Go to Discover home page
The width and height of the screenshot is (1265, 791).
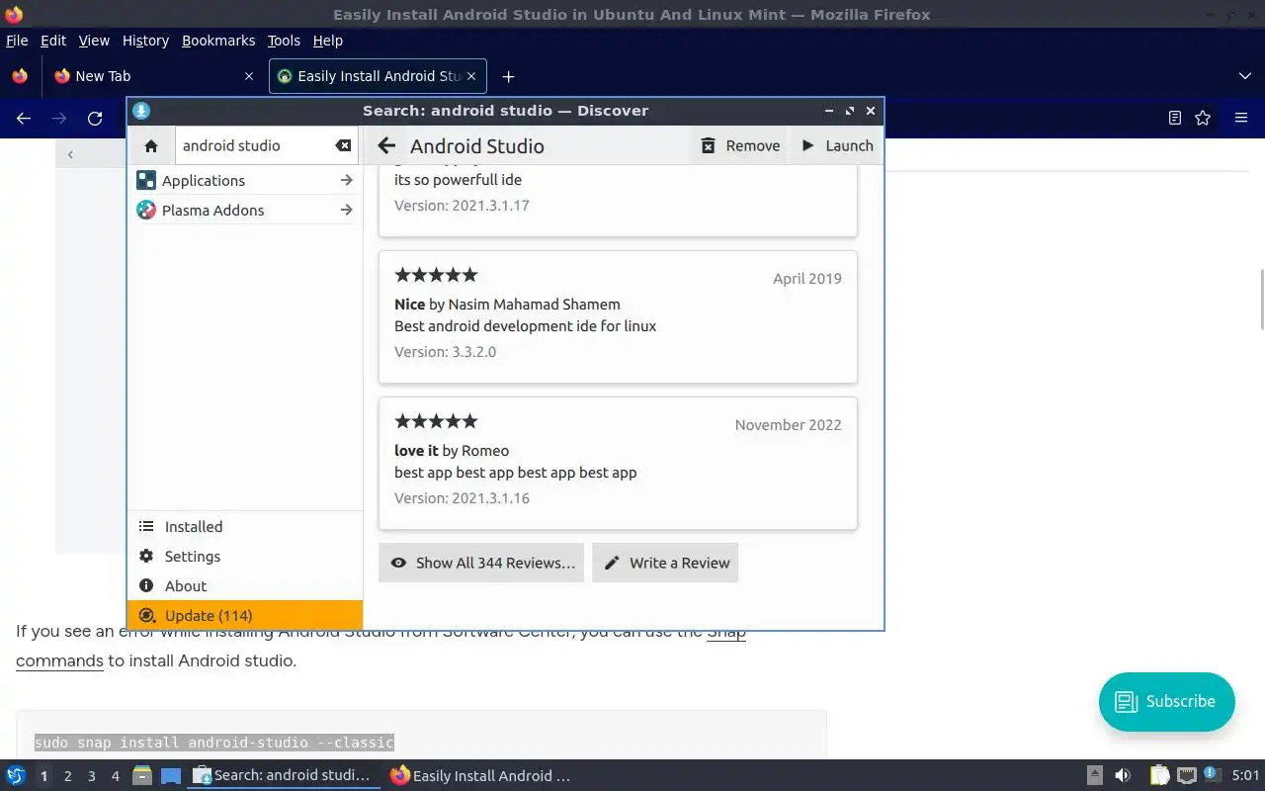[x=151, y=145]
